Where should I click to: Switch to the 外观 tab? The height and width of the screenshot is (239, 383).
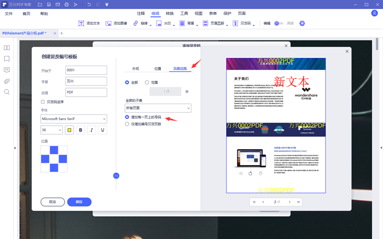point(135,69)
